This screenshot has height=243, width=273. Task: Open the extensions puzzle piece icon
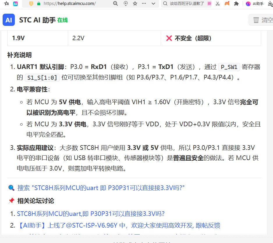(x=236, y=3)
